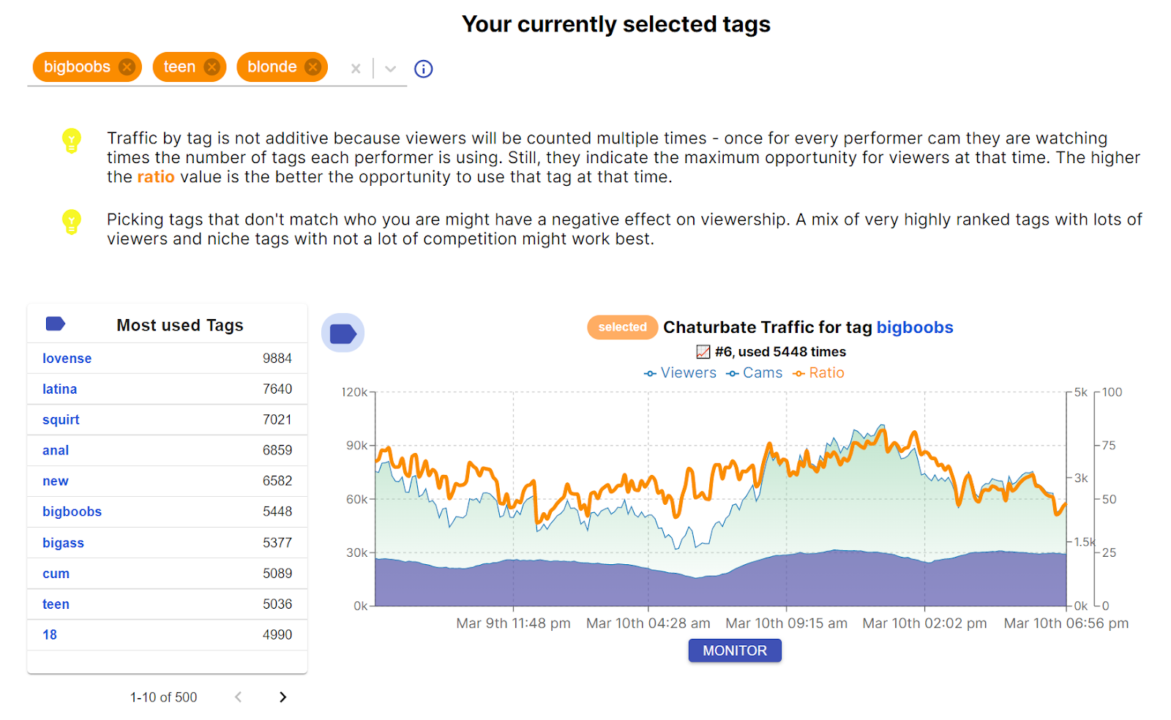Click the orange word ratio in the tip

click(x=156, y=177)
